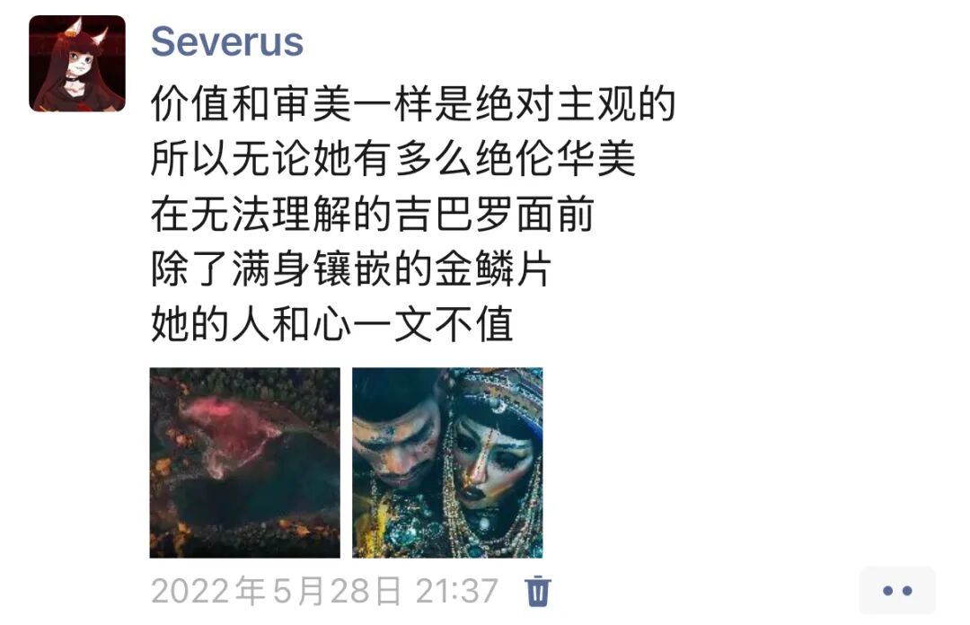
Task: Open the red volcanic landscape thumbnail
Action: (x=245, y=462)
